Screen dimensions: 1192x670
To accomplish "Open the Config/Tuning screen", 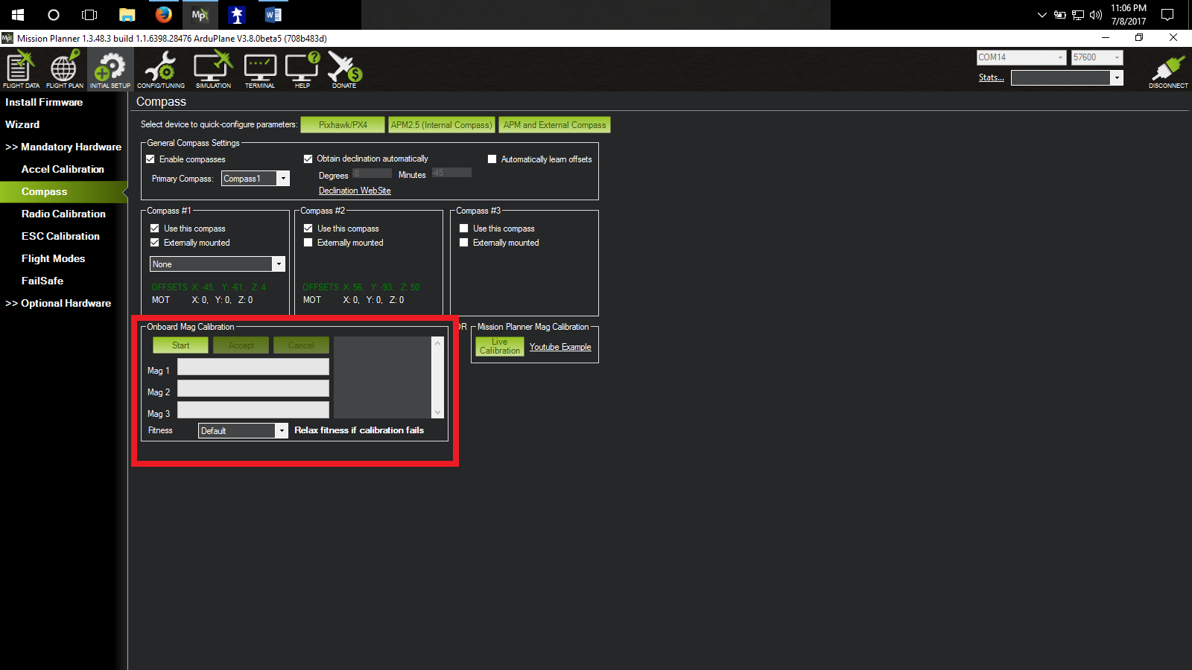I will click(161, 69).
